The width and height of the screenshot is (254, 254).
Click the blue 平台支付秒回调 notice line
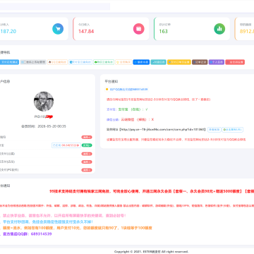(47, 222)
